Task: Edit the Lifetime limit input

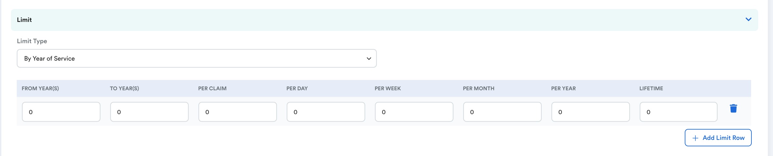Action: click(x=679, y=112)
